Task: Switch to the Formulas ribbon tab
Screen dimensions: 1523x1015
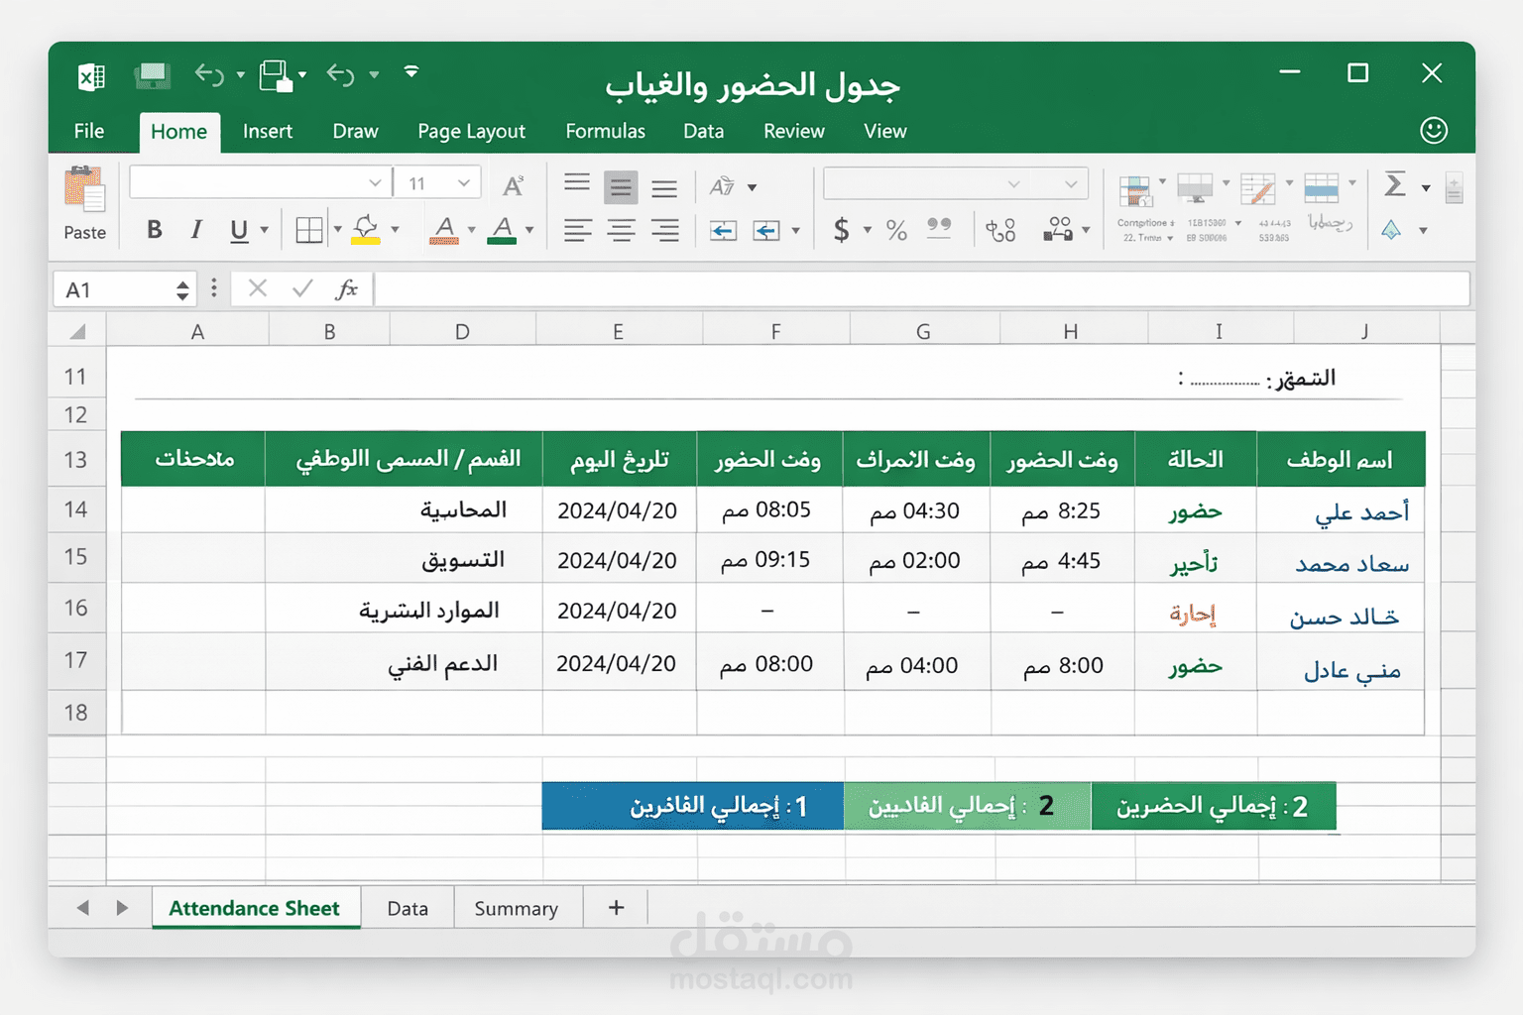Action: coord(605,131)
